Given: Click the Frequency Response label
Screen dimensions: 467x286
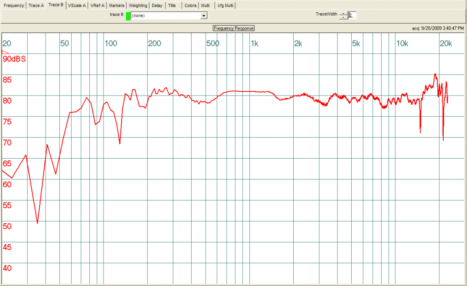Looking at the screenshot, I should coord(233,28).
